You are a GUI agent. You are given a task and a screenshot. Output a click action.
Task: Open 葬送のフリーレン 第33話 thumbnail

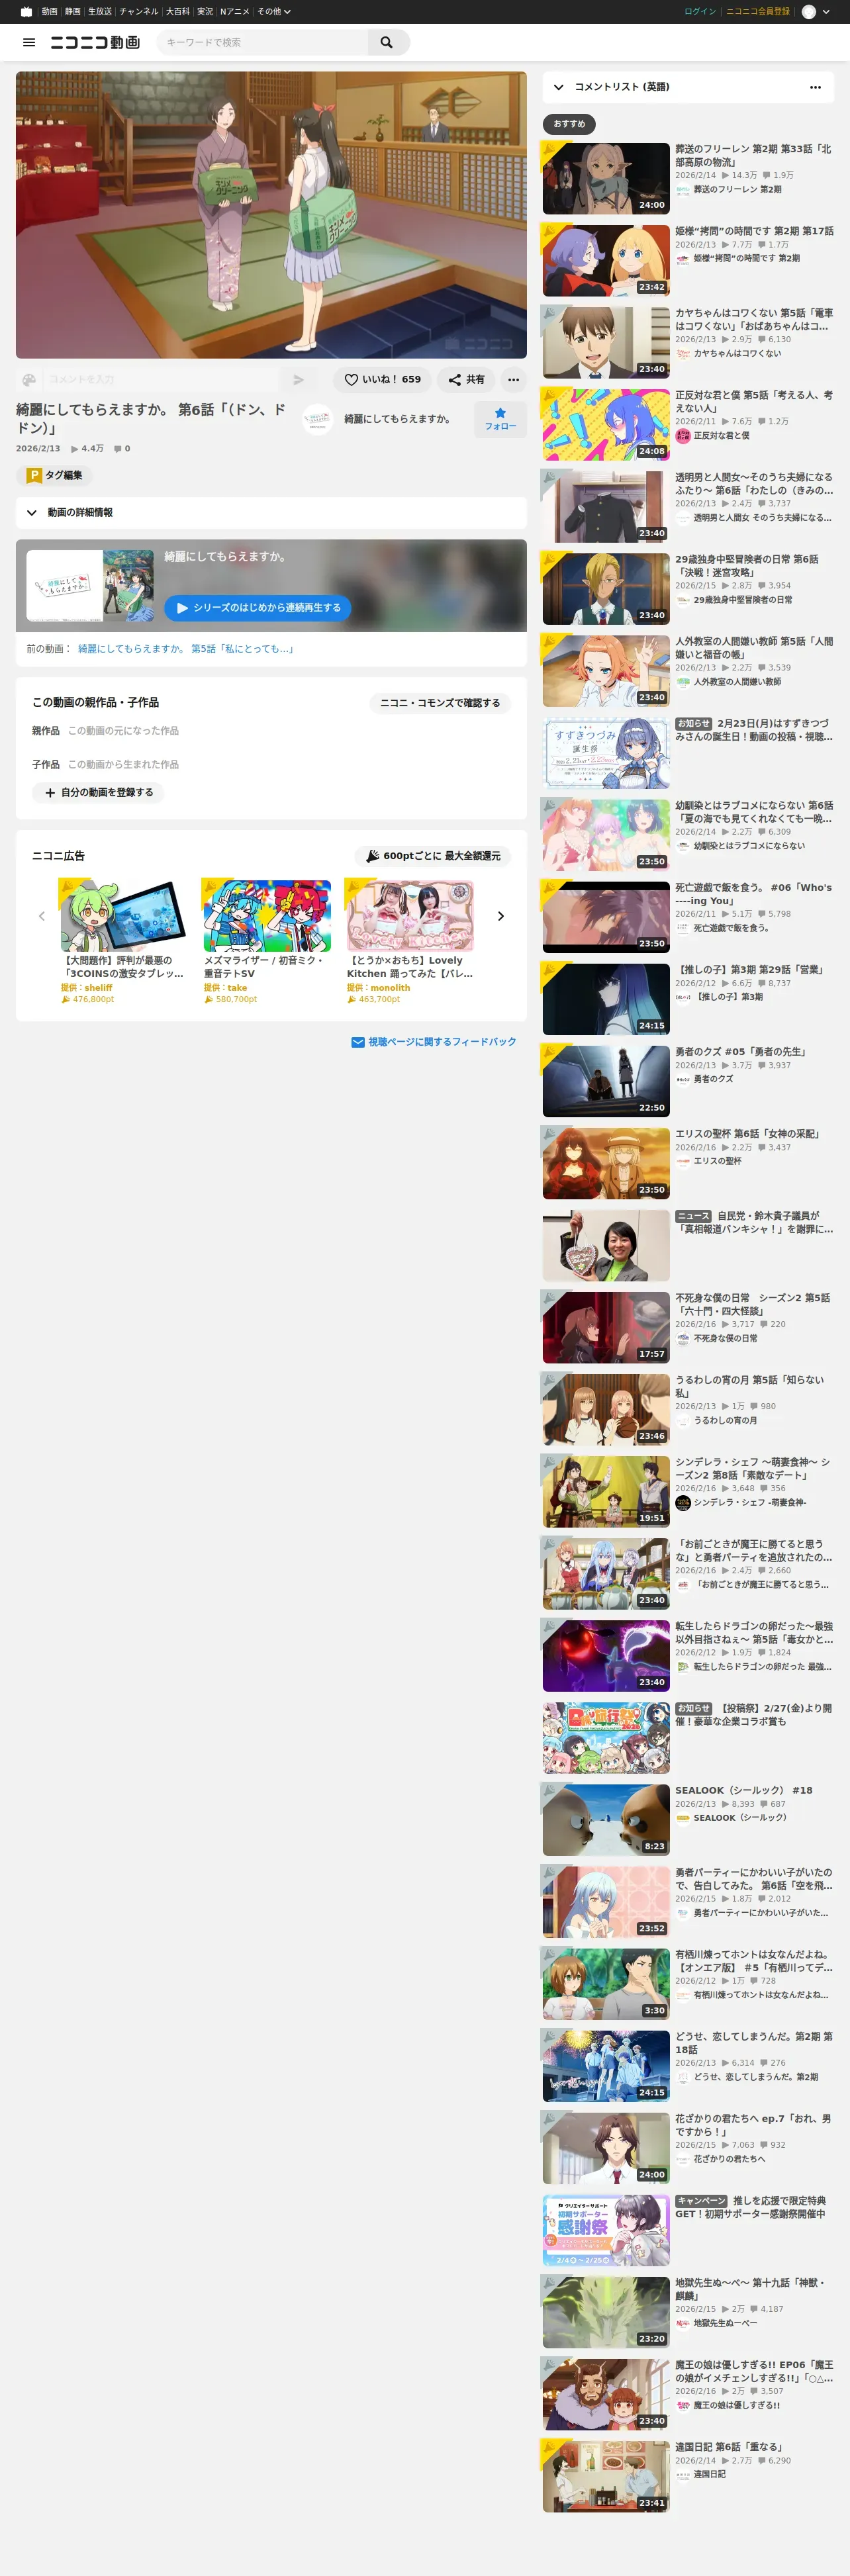[x=606, y=179]
